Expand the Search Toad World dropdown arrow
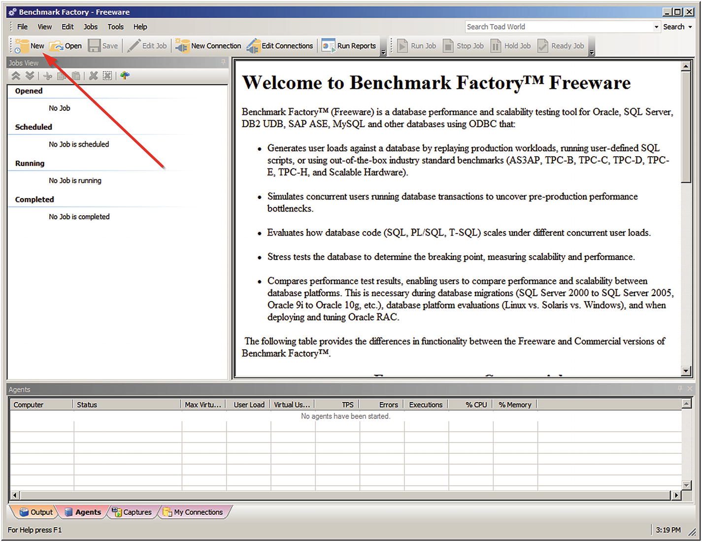The width and height of the screenshot is (702, 542). pyautogui.click(x=656, y=27)
